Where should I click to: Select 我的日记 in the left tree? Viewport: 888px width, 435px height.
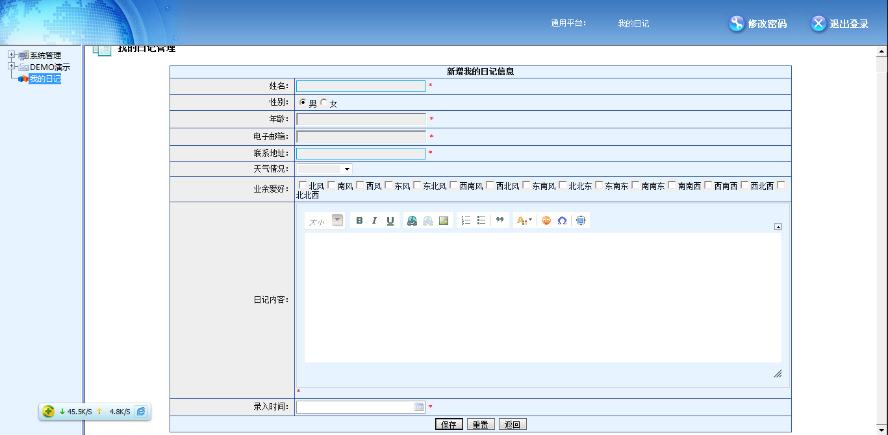(45, 78)
